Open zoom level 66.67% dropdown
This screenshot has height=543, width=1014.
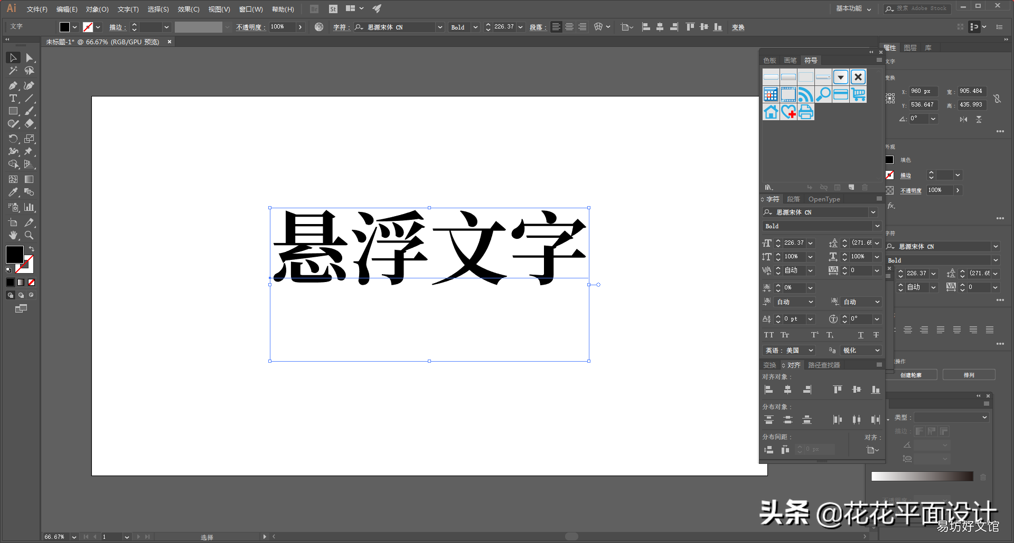(x=74, y=537)
